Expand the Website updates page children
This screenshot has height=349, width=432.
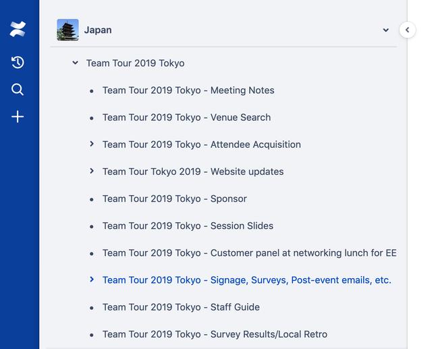pos(92,171)
